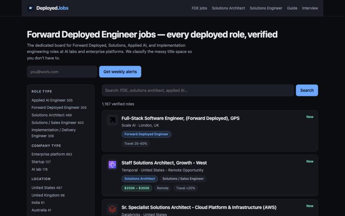345x216 pixels.
Task: Click New badge on Databricks job card
Action: click(310, 206)
